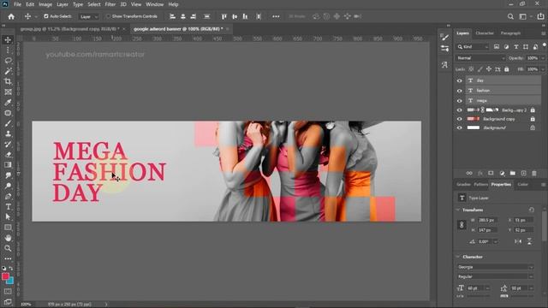This screenshot has width=548, height=308.
Task: Click the Home icon in options bar
Action: tap(11, 16)
